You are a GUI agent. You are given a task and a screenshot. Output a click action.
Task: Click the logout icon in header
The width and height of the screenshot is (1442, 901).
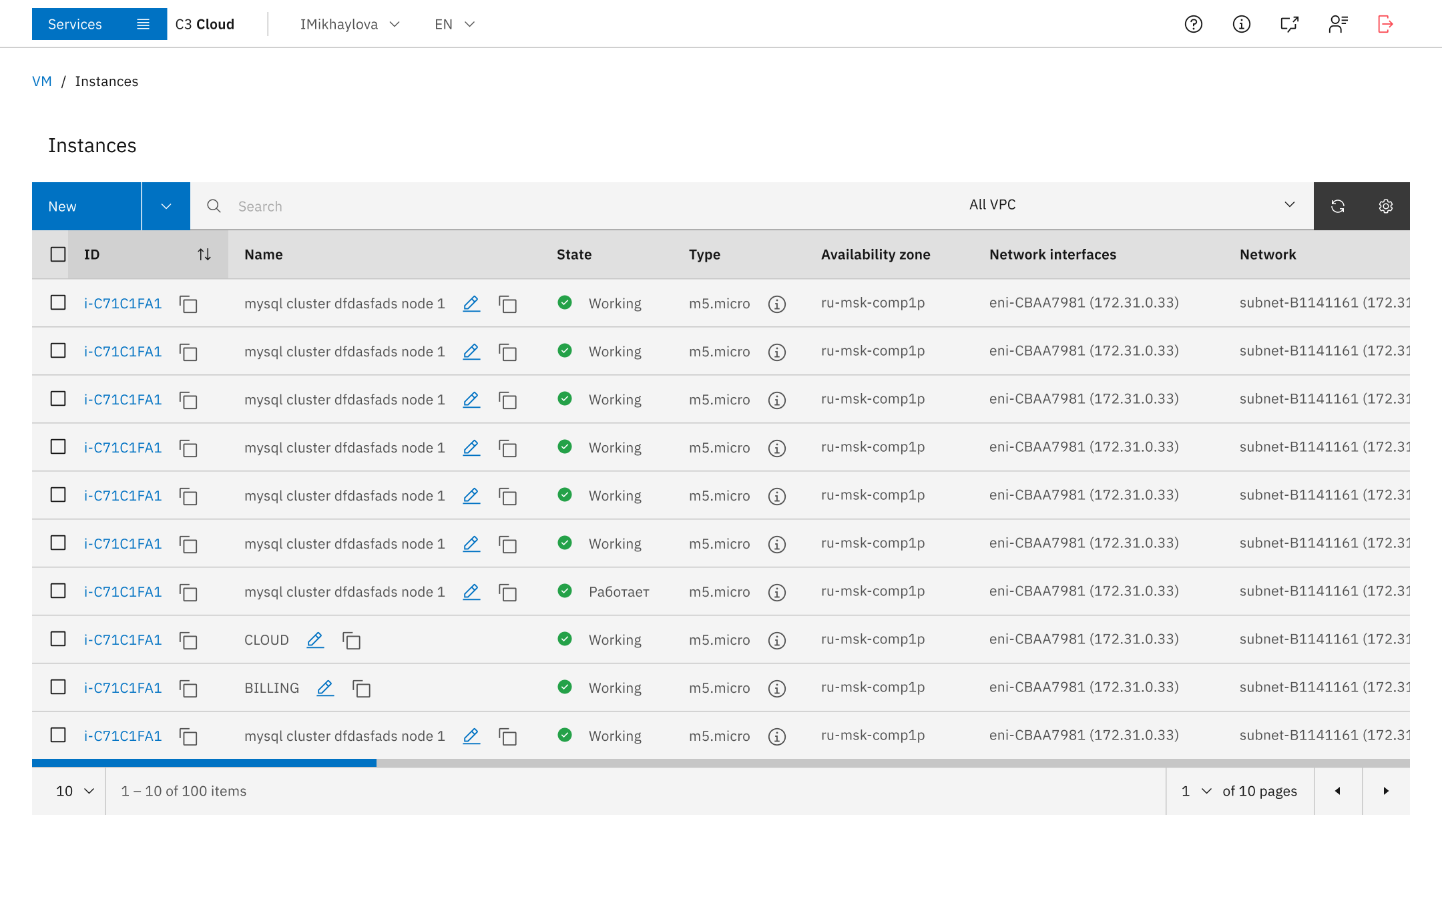click(x=1385, y=24)
